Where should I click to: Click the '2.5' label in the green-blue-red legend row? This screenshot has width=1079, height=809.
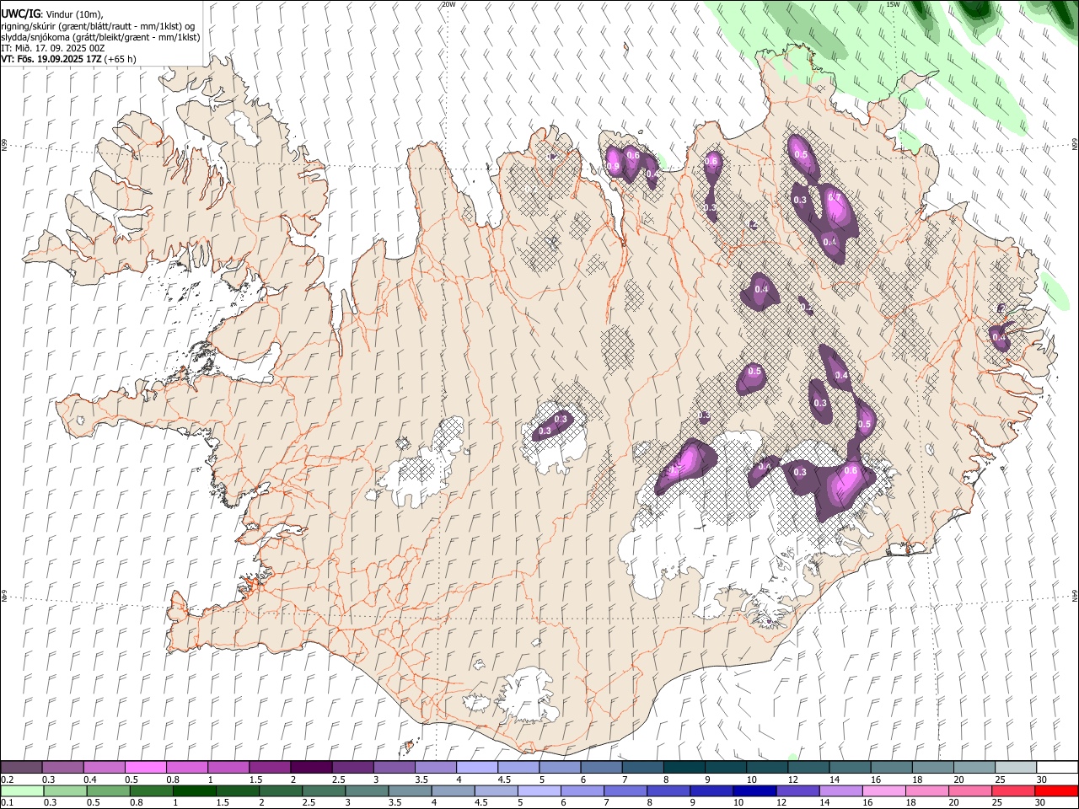point(309,803)
